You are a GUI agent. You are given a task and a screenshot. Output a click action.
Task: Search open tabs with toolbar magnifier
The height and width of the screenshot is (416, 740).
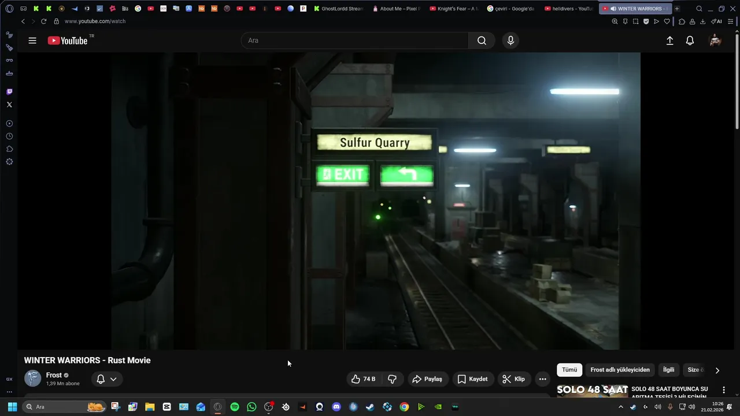pos(699,9)
